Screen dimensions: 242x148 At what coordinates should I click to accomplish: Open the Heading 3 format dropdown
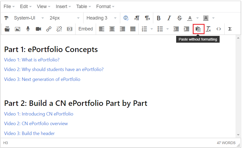[x=101, y=18]
